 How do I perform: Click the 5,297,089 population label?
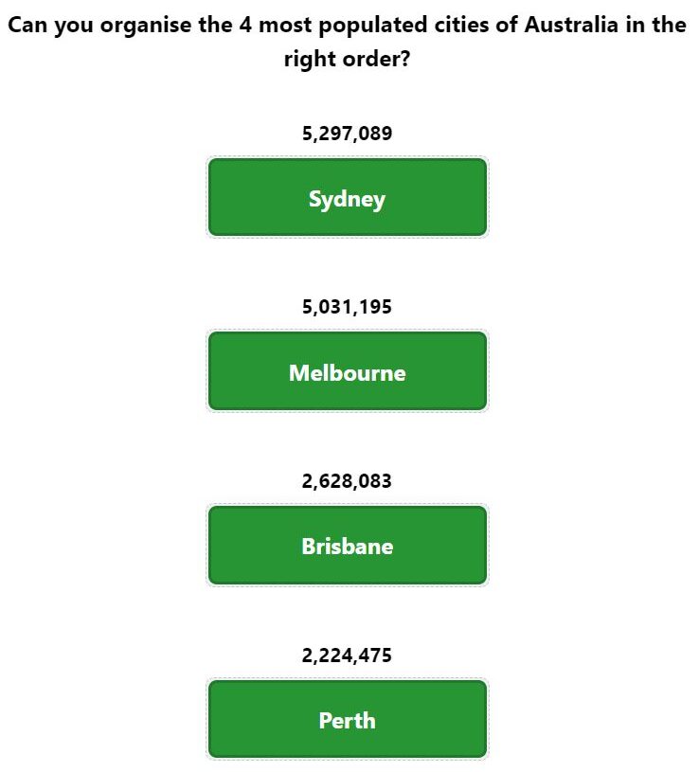[347, 134]
